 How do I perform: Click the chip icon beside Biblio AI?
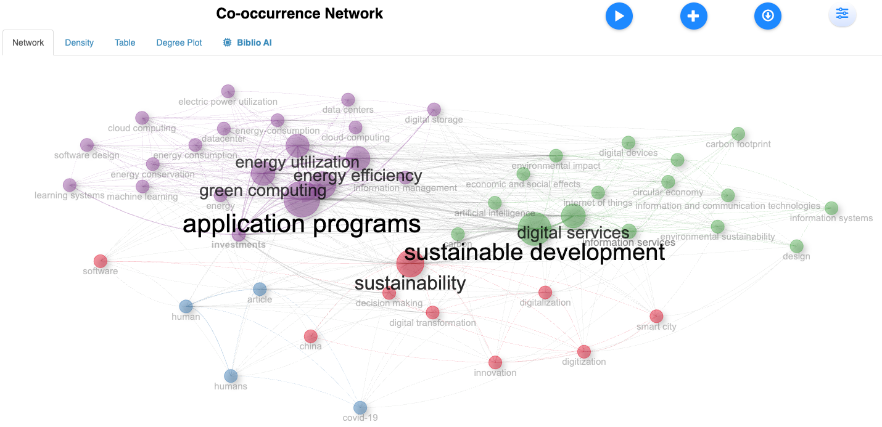coord(227,43)
